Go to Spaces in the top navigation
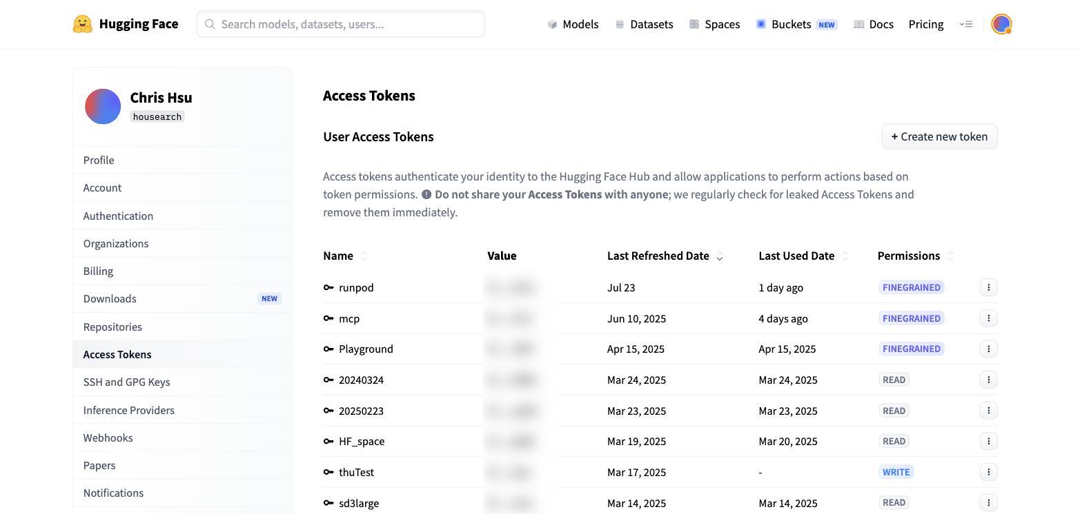 [715, 24]
